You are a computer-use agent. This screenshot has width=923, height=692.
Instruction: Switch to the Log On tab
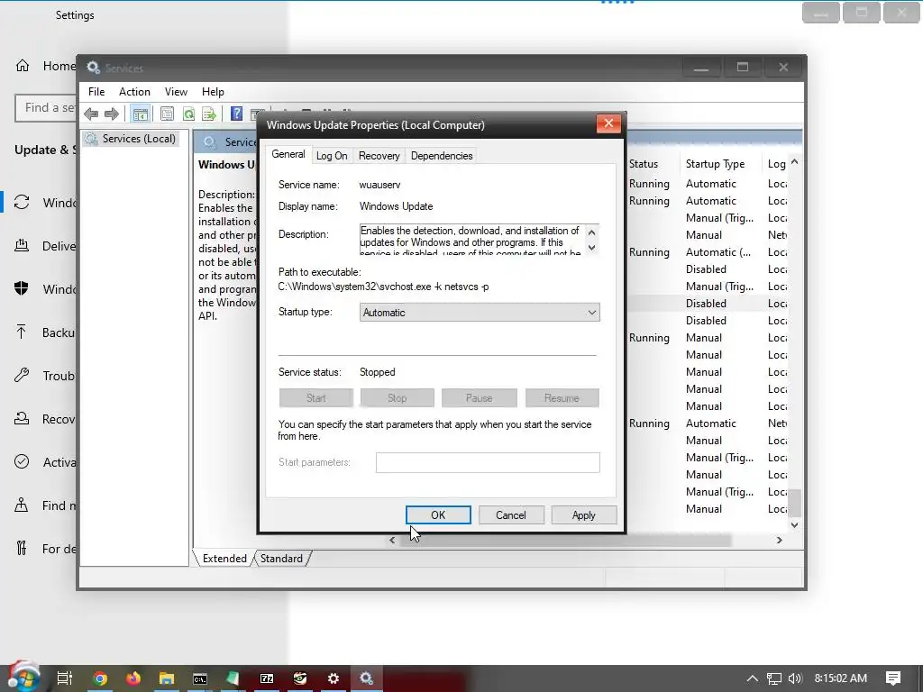(x=332, y=156)
